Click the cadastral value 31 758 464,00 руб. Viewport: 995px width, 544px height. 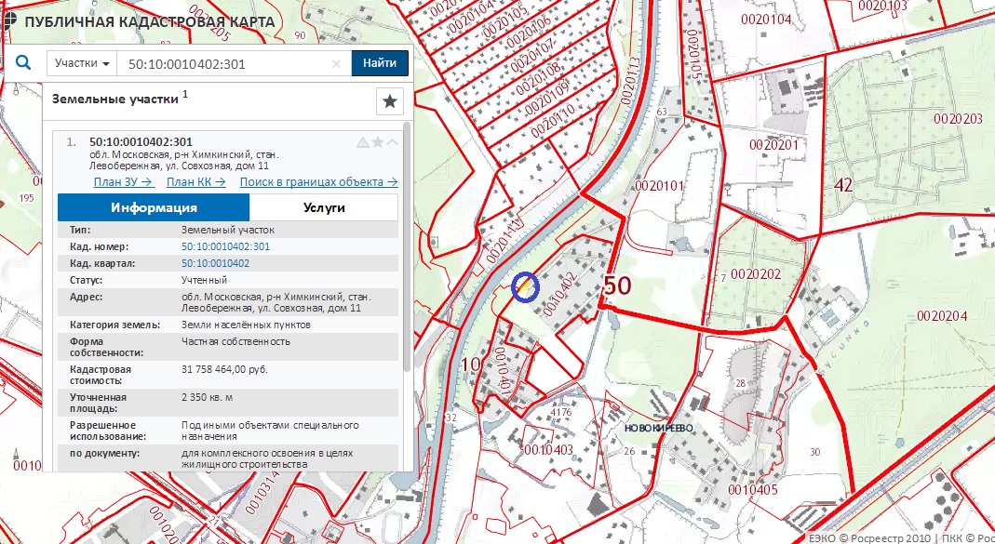pyautogui.click(x=224, y=369)
